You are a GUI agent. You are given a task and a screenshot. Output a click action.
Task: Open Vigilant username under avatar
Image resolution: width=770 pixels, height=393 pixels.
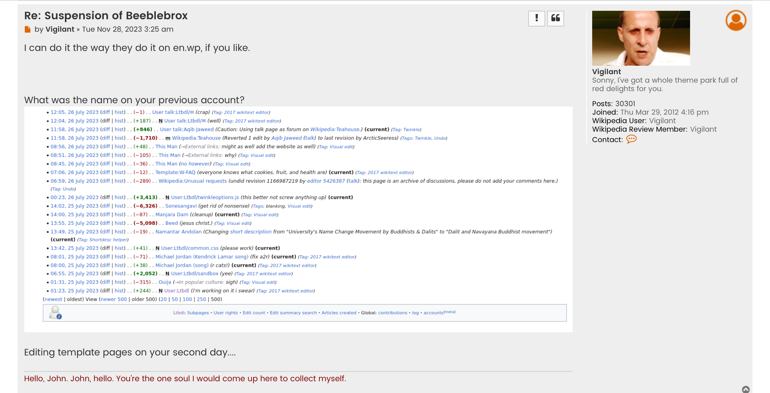pyautogui.click(x=607, y=72)
